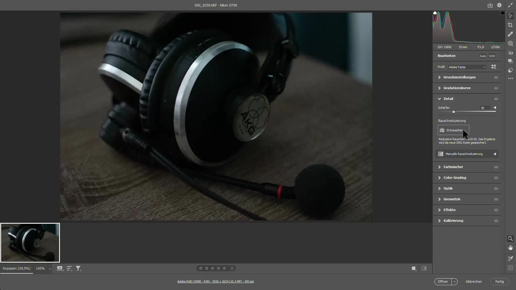Click the Entrauschen denoise button
Image resolution: width=516 pixels, height=290 pixels.
pyautogui.click(x=453, y=130)
